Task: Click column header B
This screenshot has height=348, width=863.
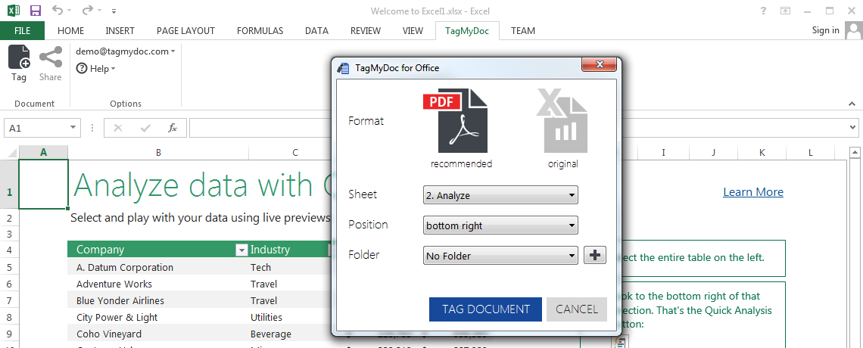Action: pyautogui.click(x=158, y=152)
